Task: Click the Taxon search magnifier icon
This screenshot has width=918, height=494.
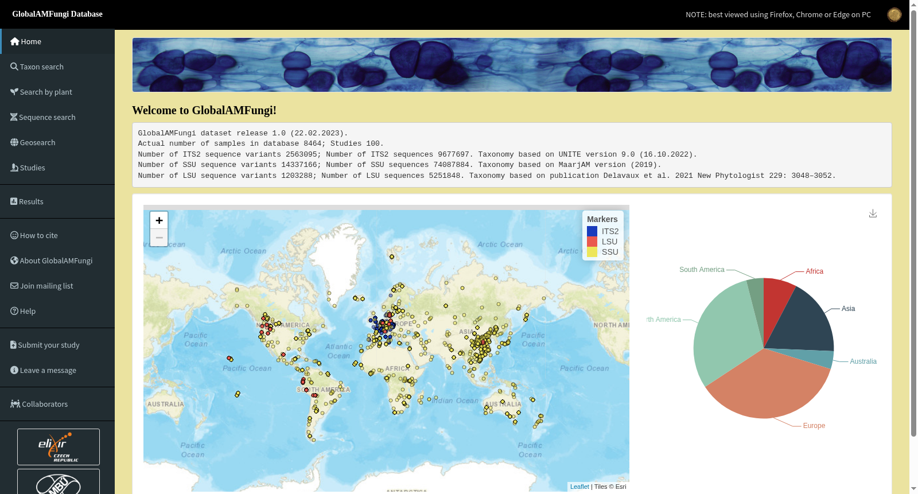Action: (x=14, y=67)
